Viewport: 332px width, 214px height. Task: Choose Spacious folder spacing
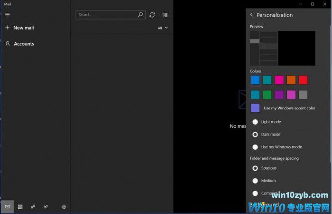255,168
